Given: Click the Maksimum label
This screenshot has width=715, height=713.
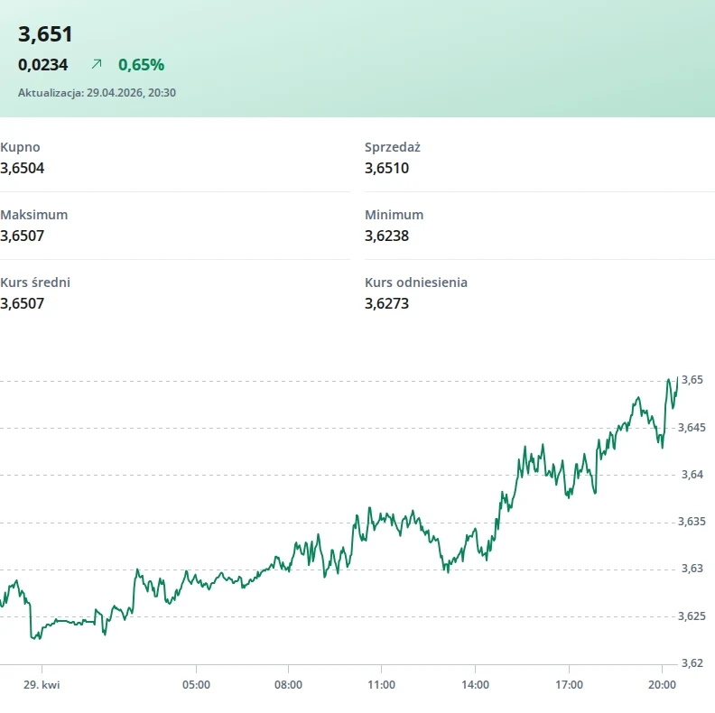Looking at the screenshot, I should coord(34,215).
